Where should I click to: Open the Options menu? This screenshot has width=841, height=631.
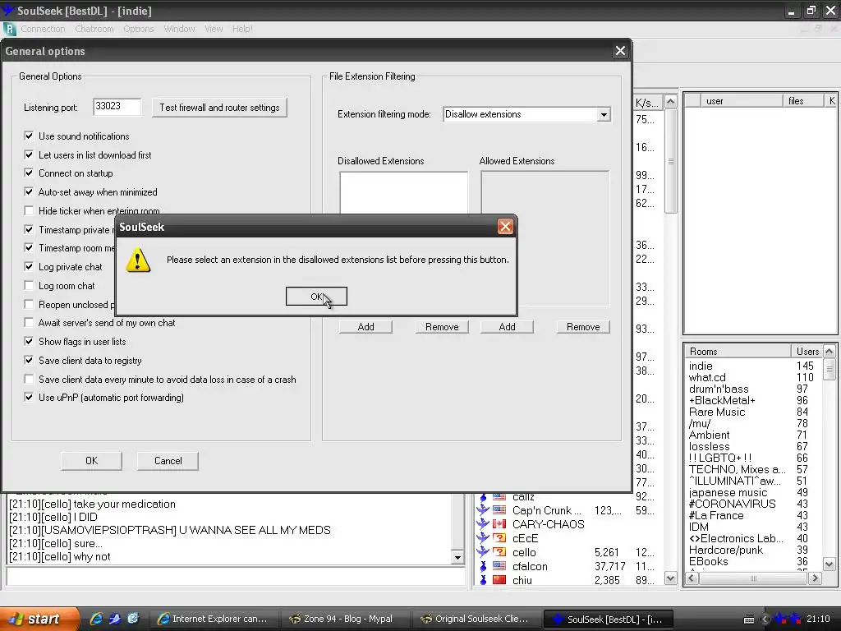click(138, 29)
